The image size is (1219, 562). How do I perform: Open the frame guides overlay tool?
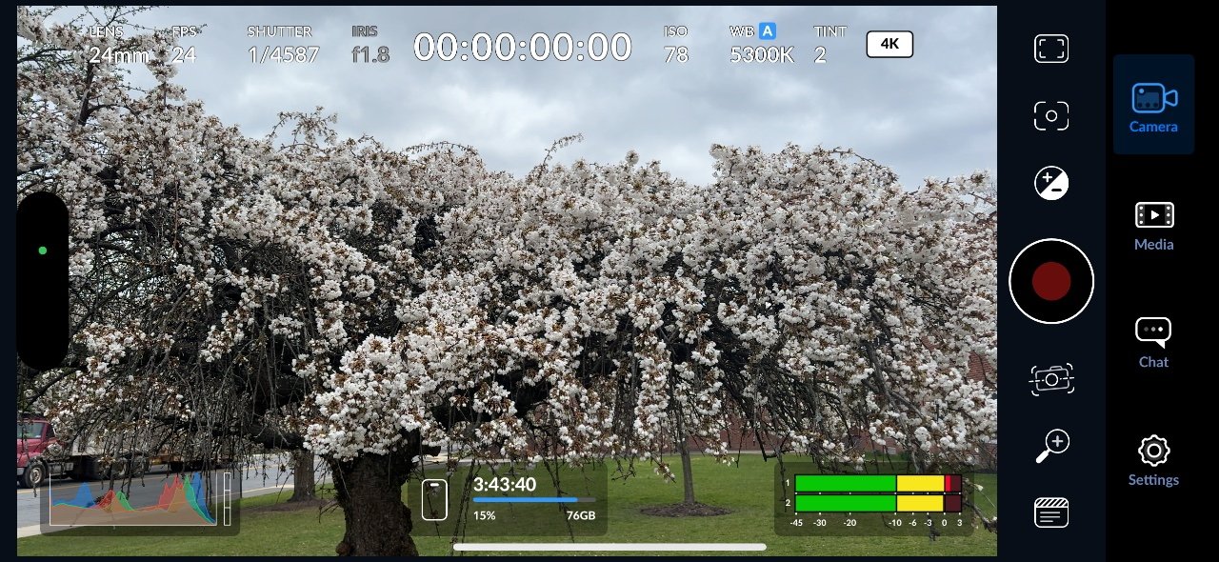1050,48
